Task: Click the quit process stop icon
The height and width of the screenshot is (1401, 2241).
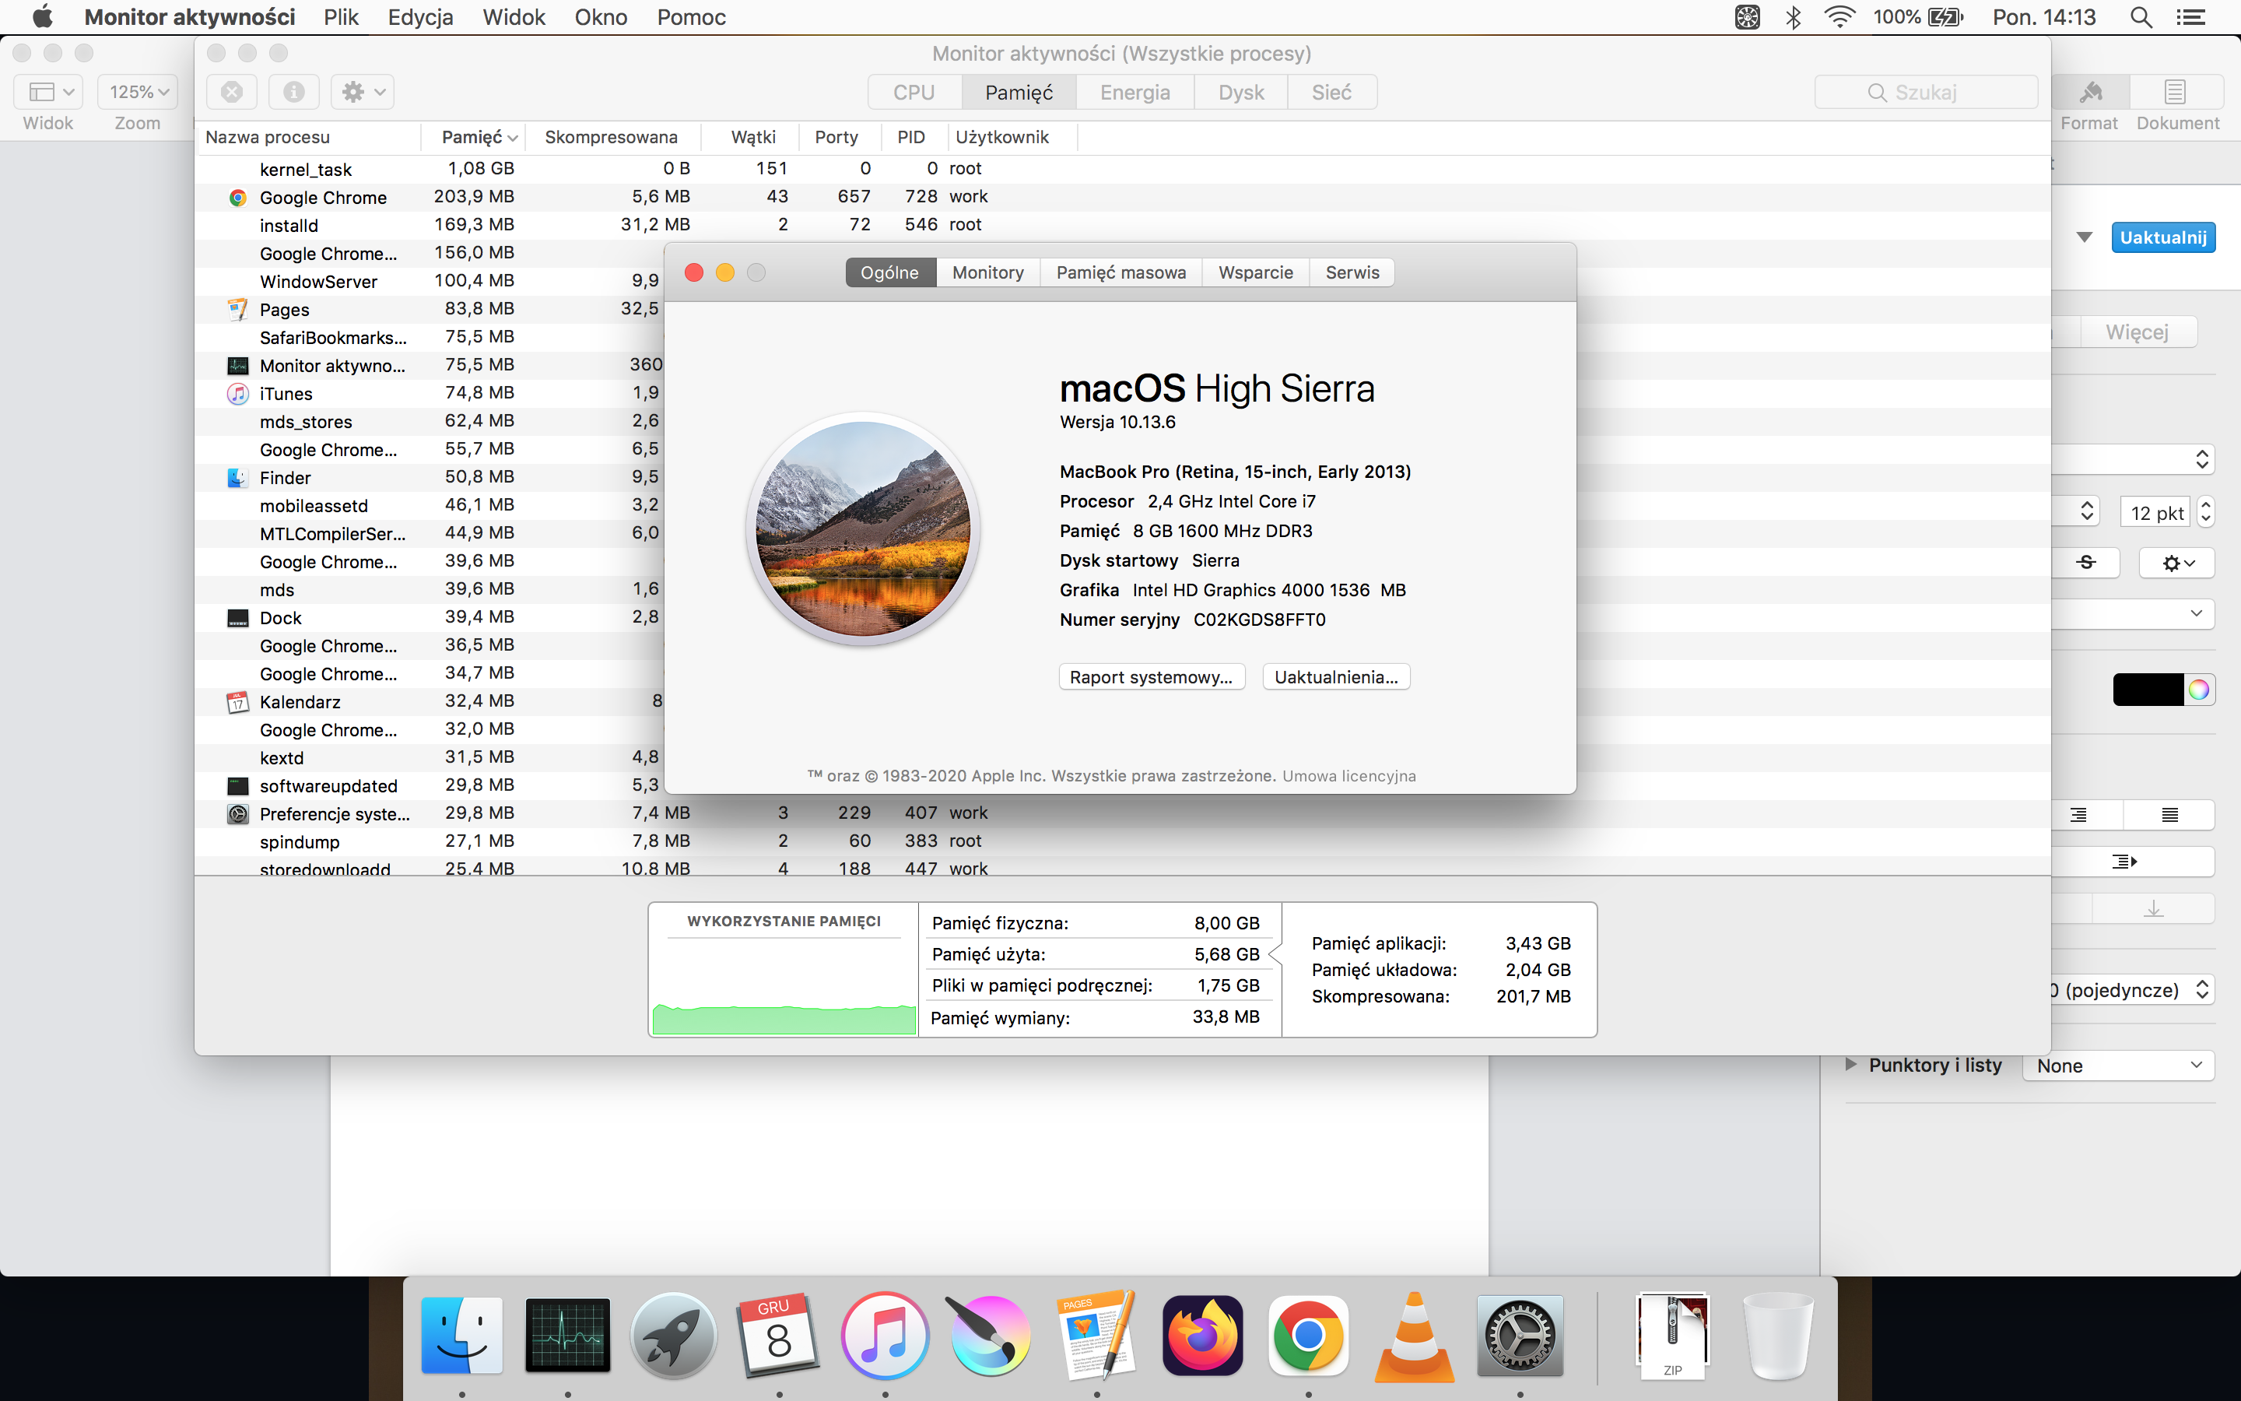Action: [232, 92]
